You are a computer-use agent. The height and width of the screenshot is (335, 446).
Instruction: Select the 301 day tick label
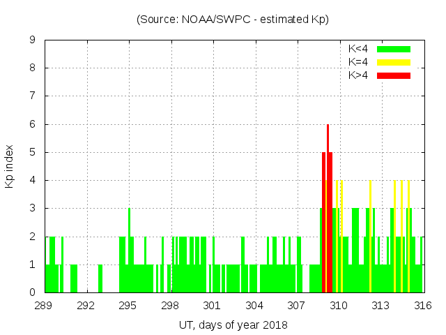213,305
